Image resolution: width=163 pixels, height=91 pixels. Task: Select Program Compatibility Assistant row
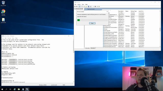(124, 37)
